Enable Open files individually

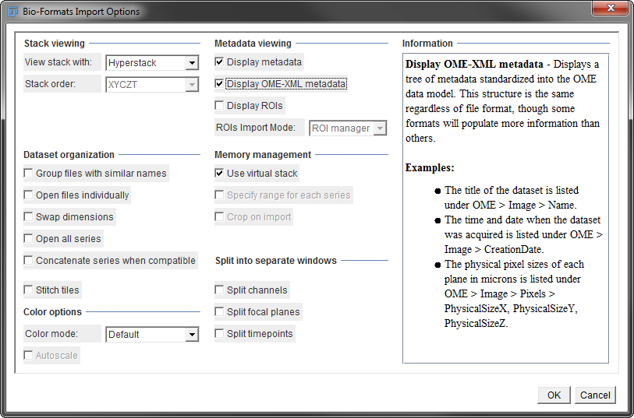[x=29, y=195]
